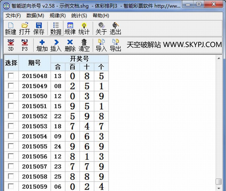226x191 pixels.
Task: Open the 统计(S) menu
Action: [x=79, y=15]
